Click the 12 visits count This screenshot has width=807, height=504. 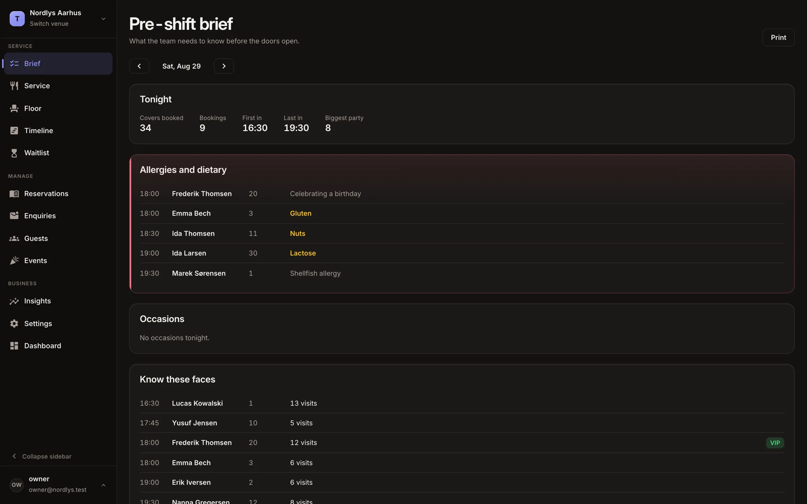(303, 443)
